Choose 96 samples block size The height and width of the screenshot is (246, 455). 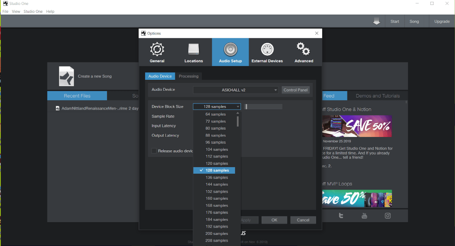pos(215,142)
